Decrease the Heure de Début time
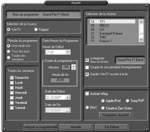Image resolution: width=150 pixels, height=132 pixels. (68, 53)
